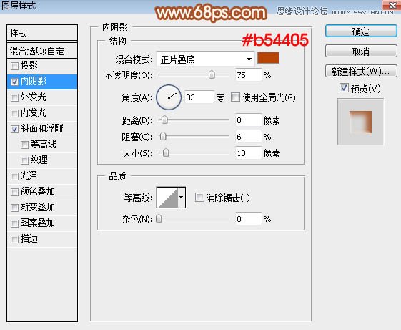Click the distance value field showing 8
This screenshot has width=401, height=330.
click(x=248, y=120)
